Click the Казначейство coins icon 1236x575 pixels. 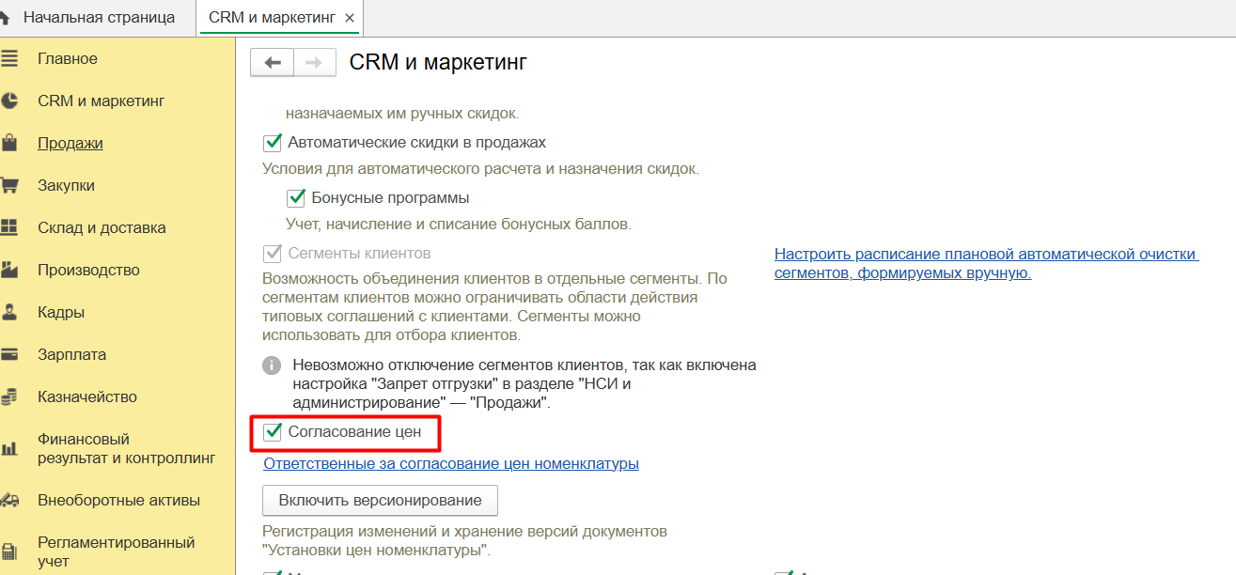coord(9,397)
